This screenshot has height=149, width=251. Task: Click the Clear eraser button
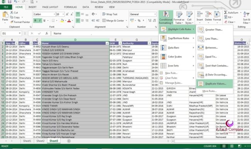click(x=230, y=22)
